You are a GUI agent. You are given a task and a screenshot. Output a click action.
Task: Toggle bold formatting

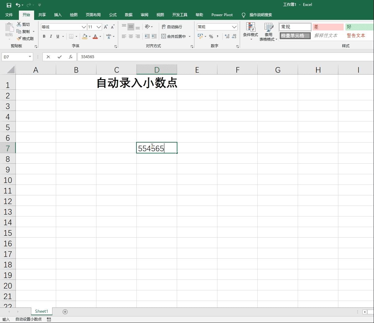tap(44, 36)
